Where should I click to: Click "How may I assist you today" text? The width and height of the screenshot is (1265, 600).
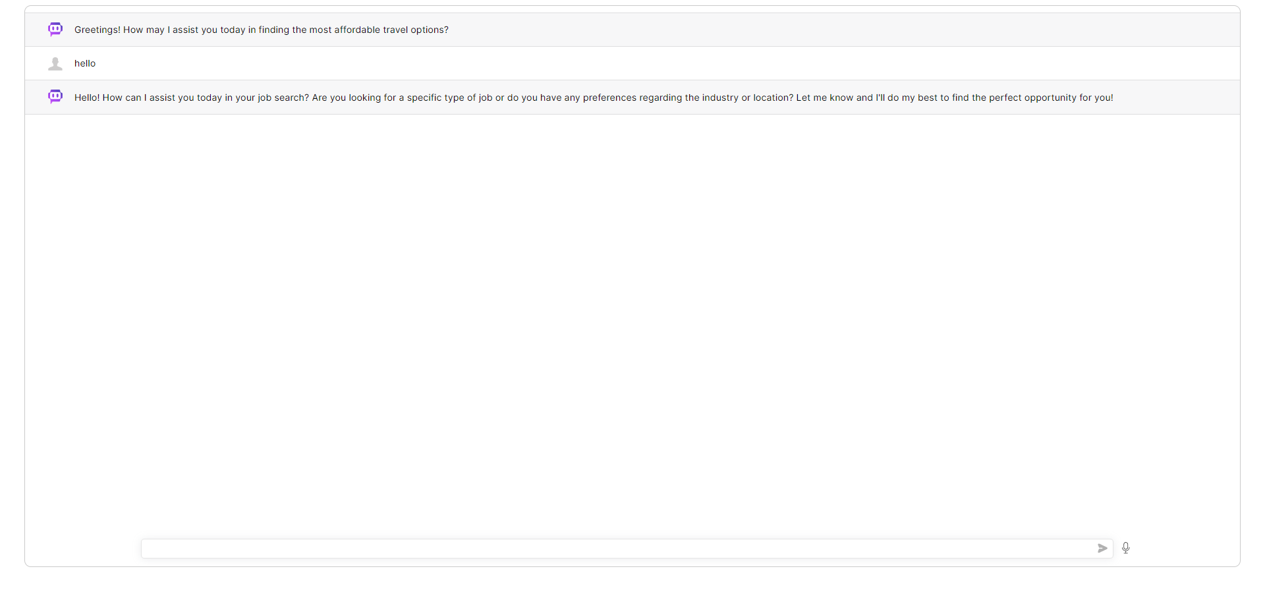click(184, 30)
